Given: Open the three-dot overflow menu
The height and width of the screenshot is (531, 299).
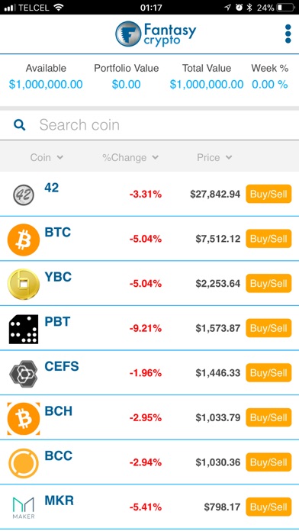Looking at the screenshot, I should [288, 34].
